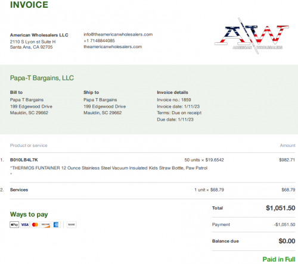Select the Services line item
298x264 pixels.
coord(19,190)
